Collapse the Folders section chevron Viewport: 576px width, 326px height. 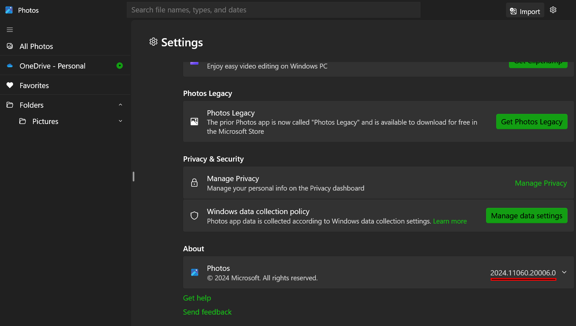[x=120, y=105]
